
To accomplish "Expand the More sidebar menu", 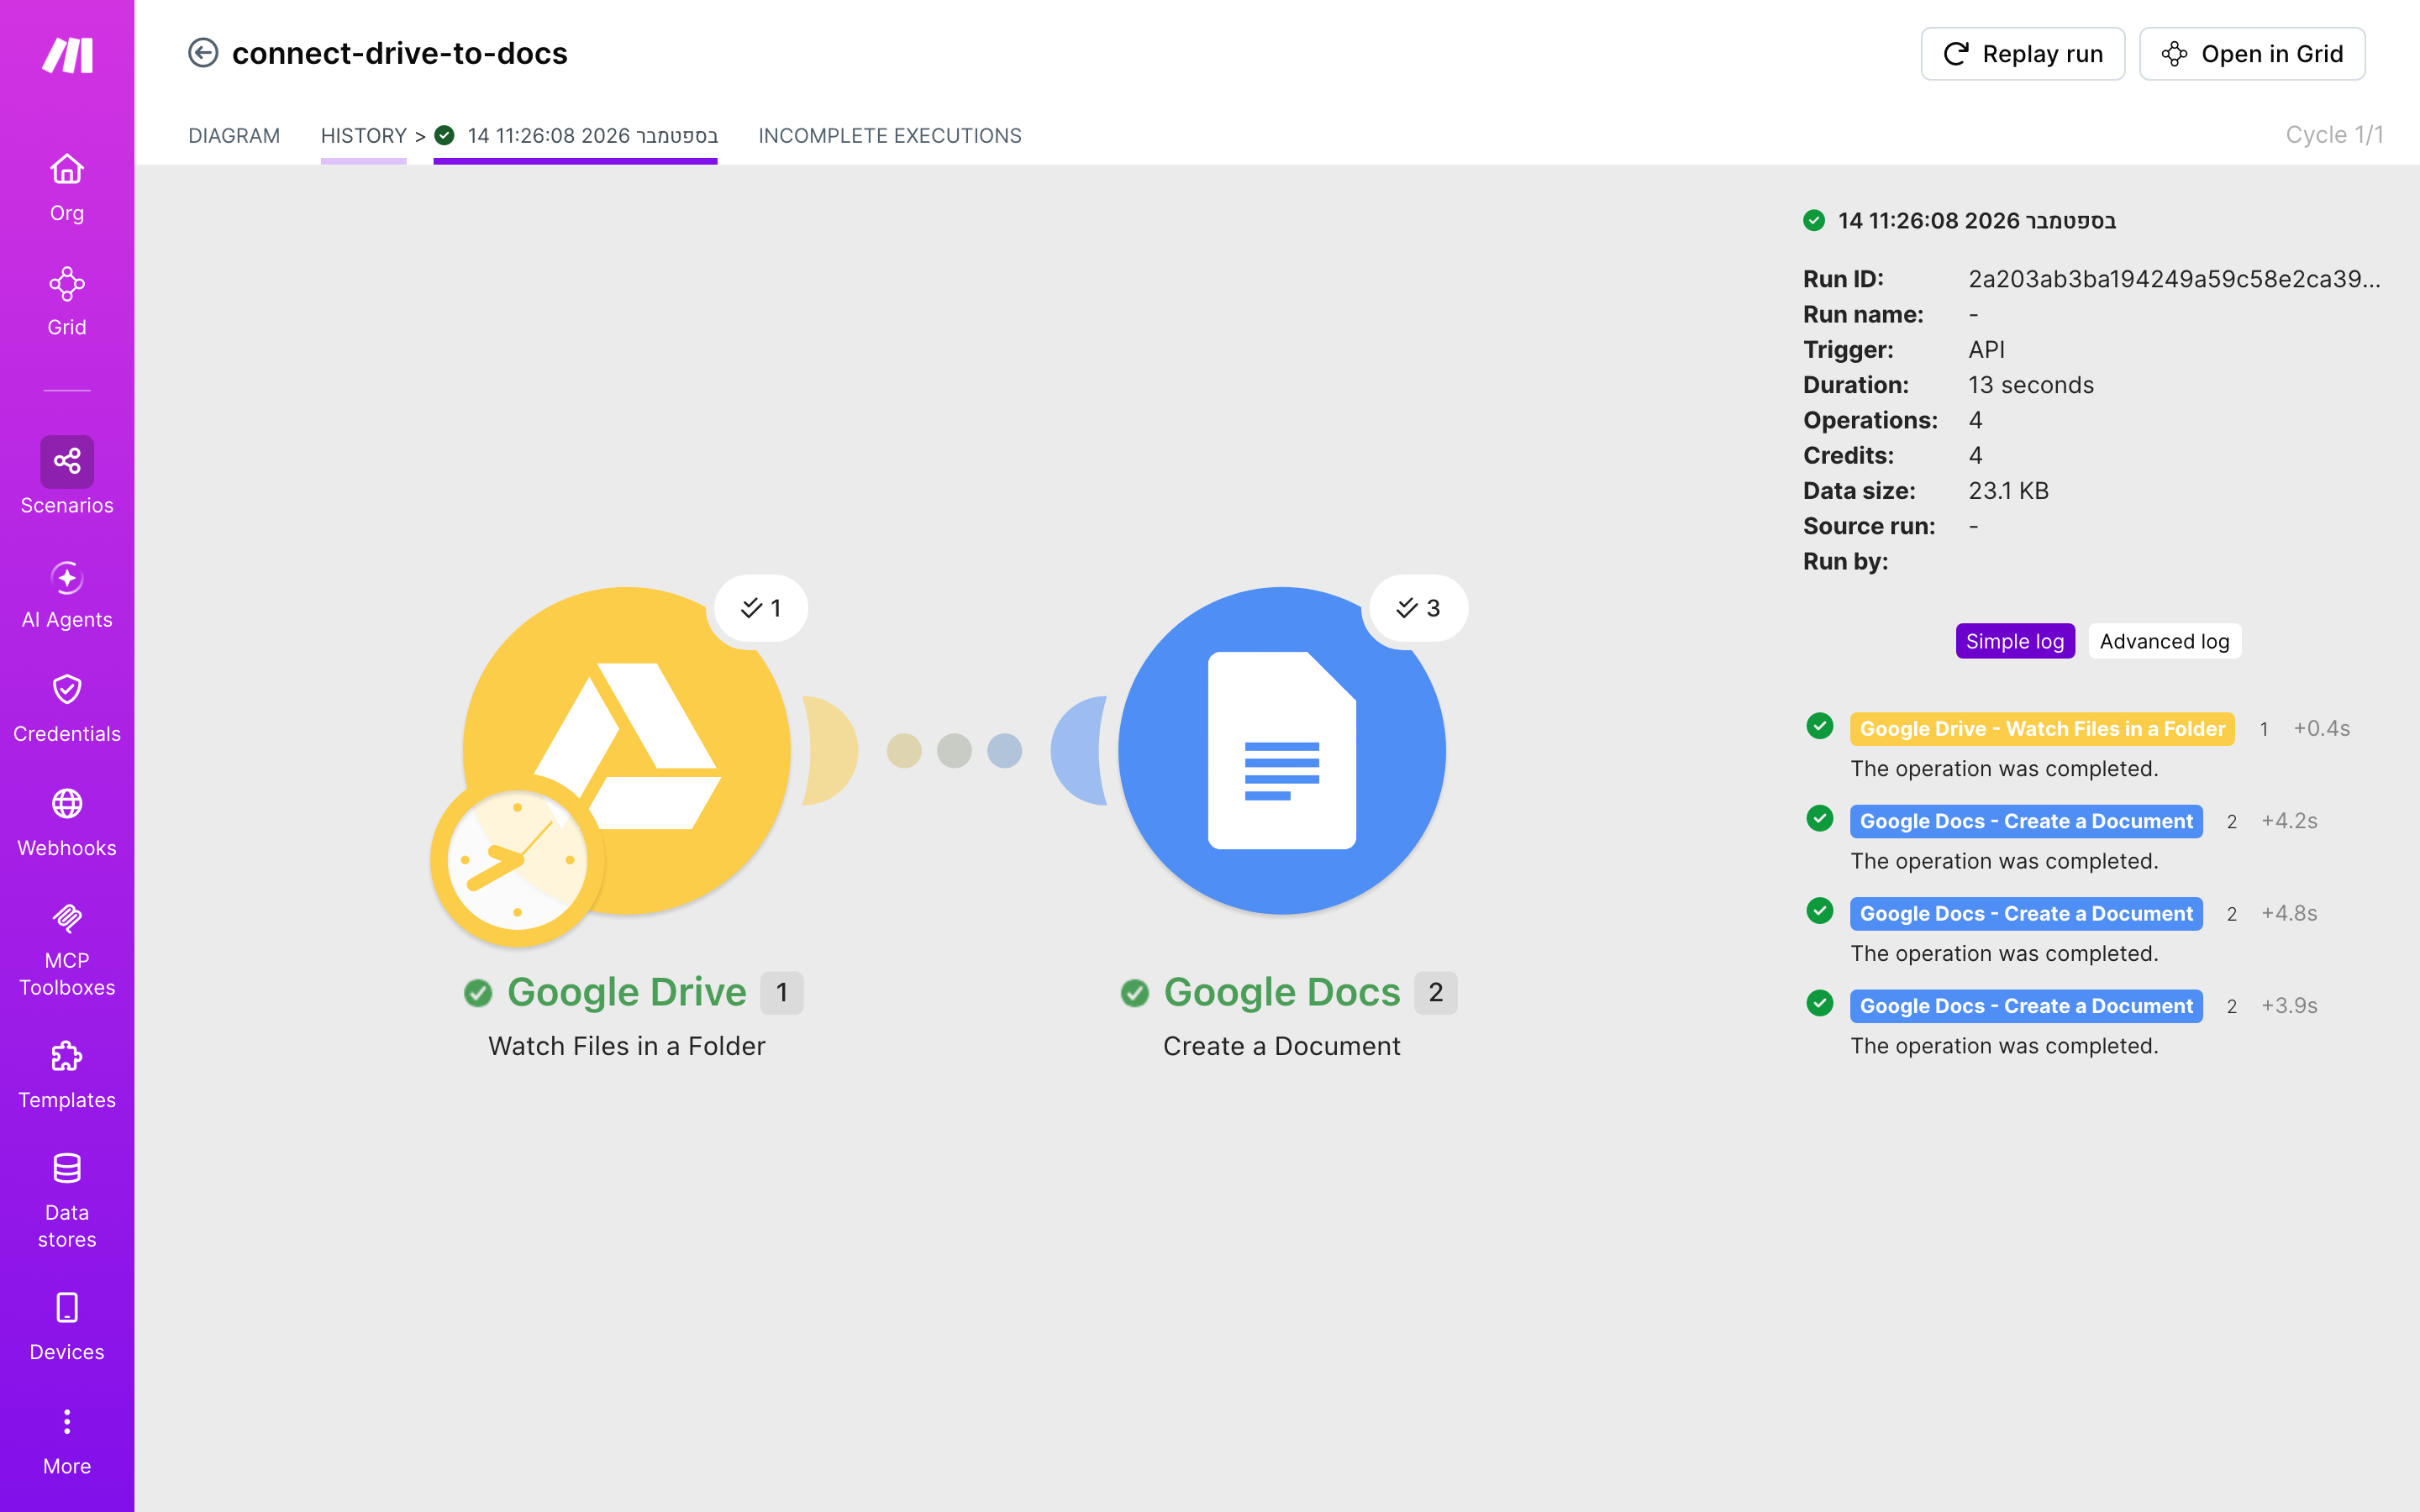I will click(x=67, y=1441).
